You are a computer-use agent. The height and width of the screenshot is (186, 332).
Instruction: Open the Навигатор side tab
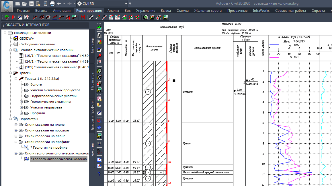coord(92,46)
